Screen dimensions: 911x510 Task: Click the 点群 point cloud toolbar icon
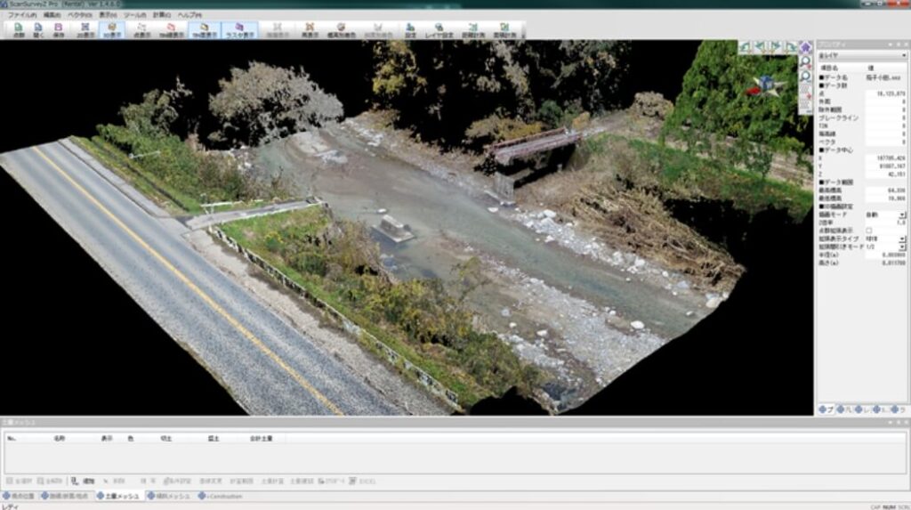(x=19, y=30)
